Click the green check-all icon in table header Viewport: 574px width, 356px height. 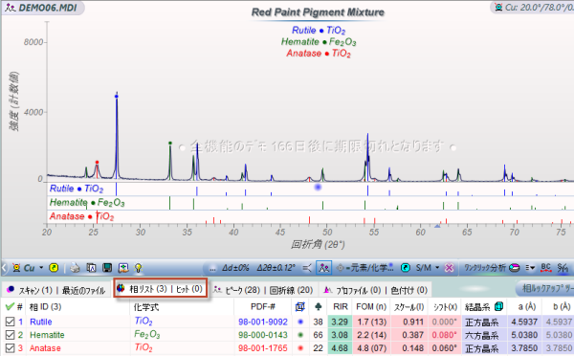click(x=10, y=306)
